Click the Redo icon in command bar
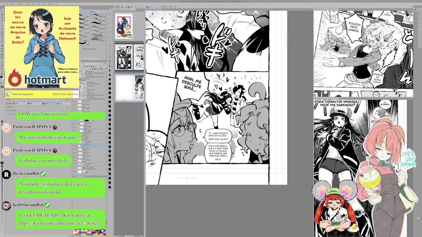The height and width of the screenshot is (237, 422). pos(139,7)
